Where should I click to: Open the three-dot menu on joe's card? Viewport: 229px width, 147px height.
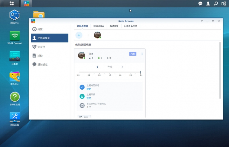[142, 54]
